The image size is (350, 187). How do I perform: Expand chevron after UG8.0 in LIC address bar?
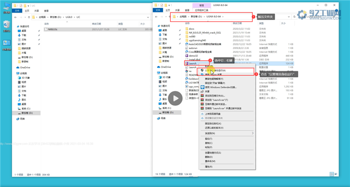[x=74, y=17]
